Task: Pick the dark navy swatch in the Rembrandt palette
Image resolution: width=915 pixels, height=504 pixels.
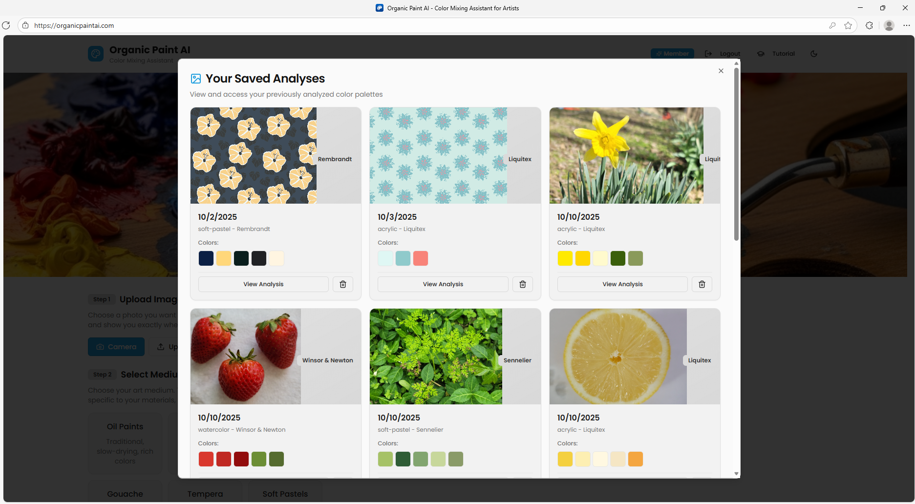Action: click(x=206, y=258)
